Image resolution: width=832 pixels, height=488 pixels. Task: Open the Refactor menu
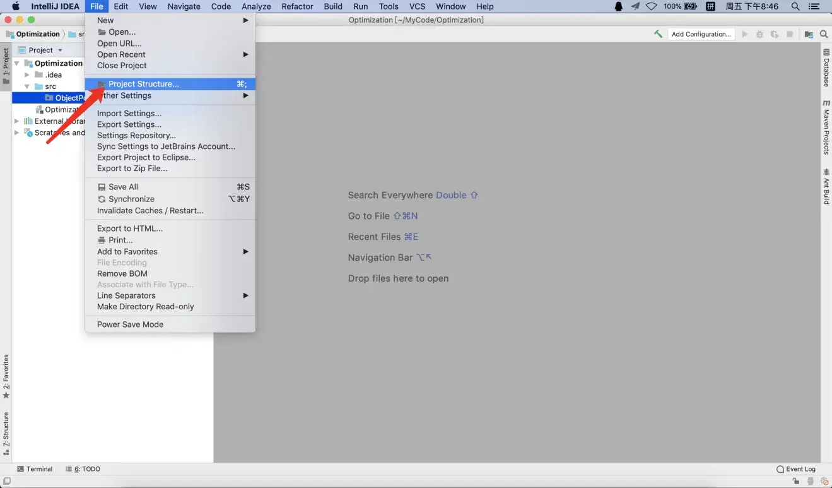click(297, 6)
